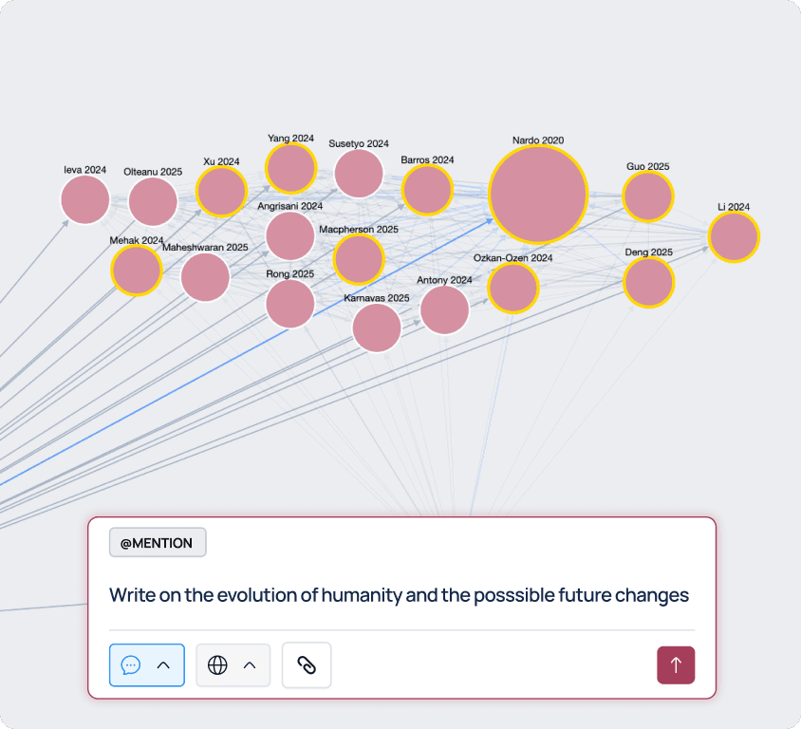Click into the prompt text field
The image size is (801, 729).
(399, 595)
